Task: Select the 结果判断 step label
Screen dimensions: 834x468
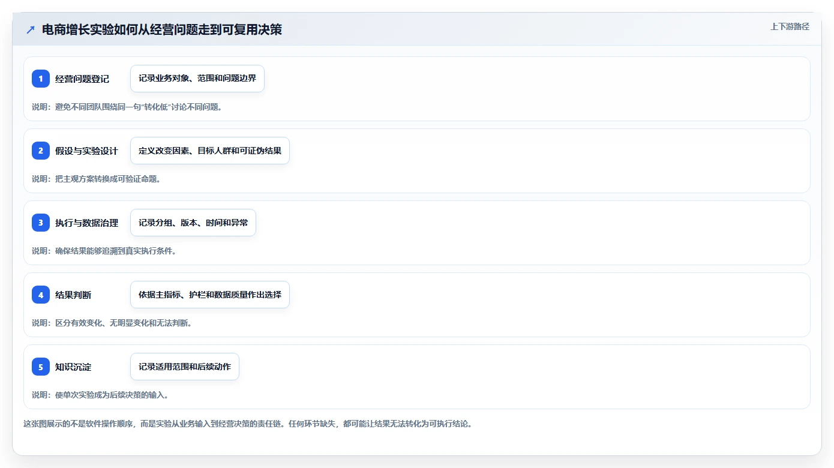Action: (x=73, y=295)
